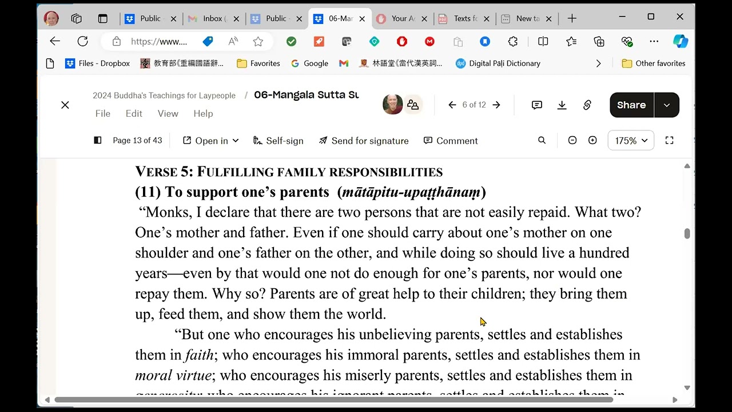Enter full screen view
Screen dimensions: 732x412
pyautogui.click(x=669, y=140)
